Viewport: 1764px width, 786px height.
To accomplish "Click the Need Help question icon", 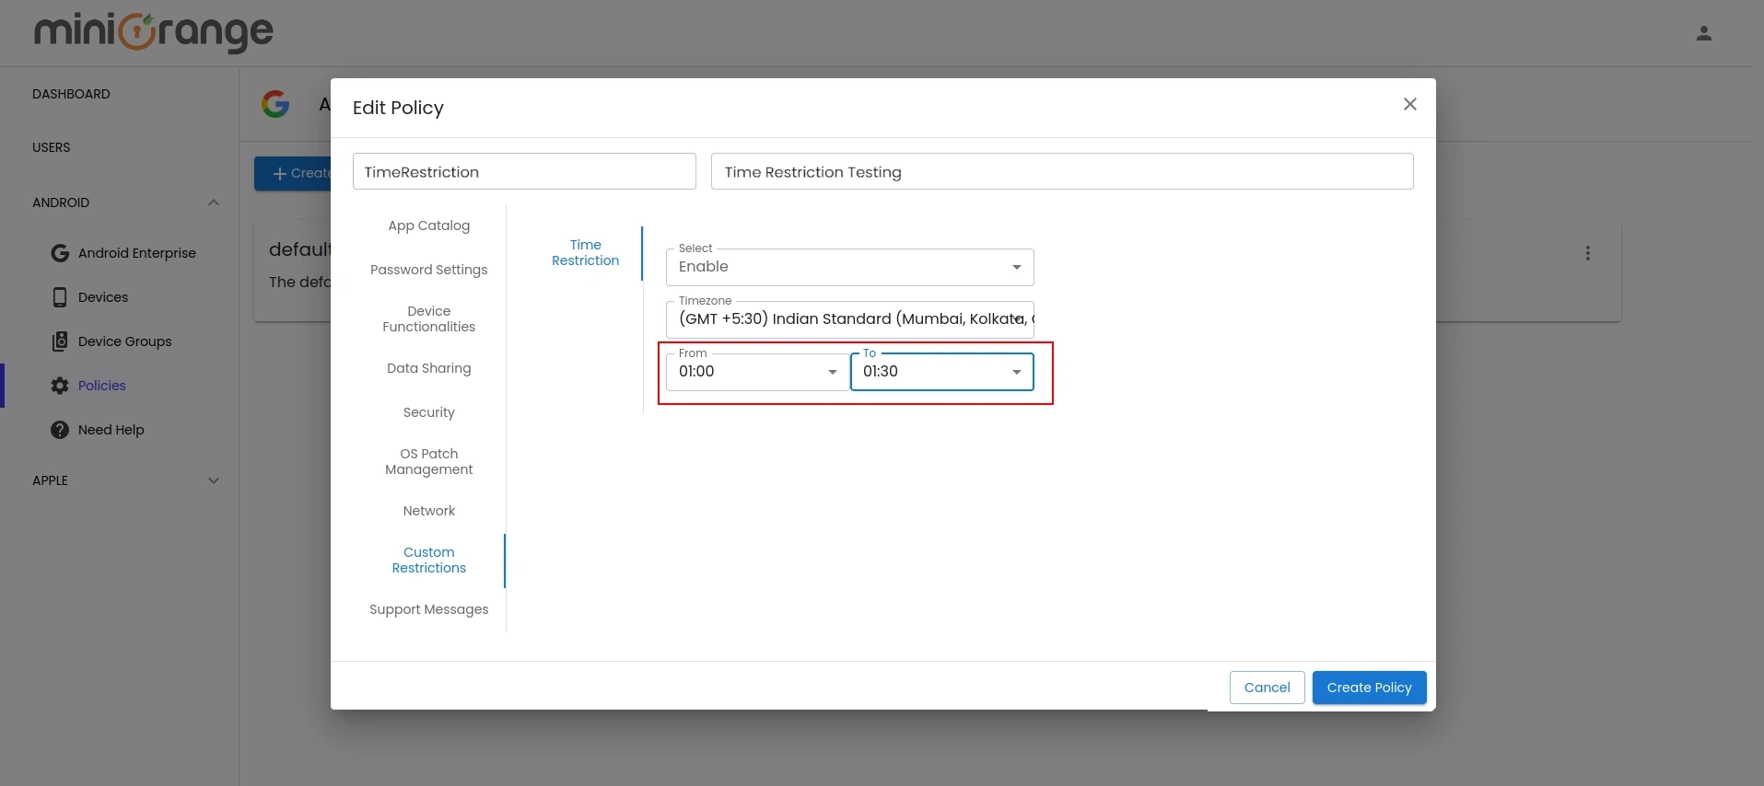I will pos(60,430).
